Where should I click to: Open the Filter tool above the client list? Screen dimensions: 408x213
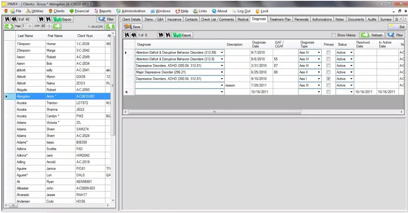point(105,19)
